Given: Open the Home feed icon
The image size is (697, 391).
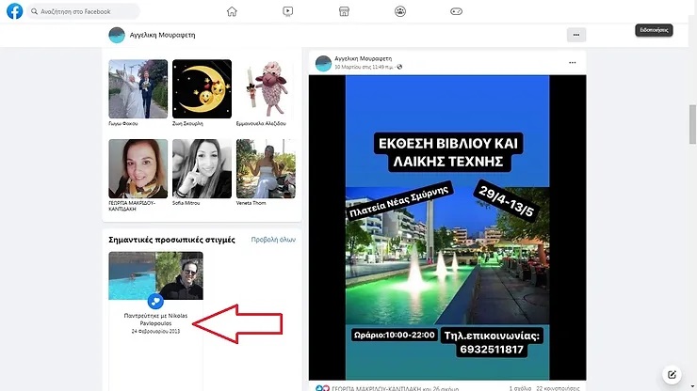Looking at the screenshot, I should pos(232,11).
